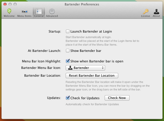Open the Bartender Menu Bar Icon dropdown
The width and height of the screenshot is (164, 121).
85,68
